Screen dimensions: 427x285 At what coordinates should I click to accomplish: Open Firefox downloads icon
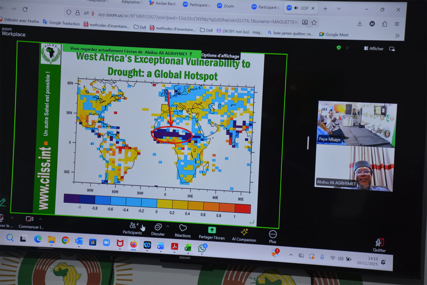pyautogui.click(x=359, y=23)
